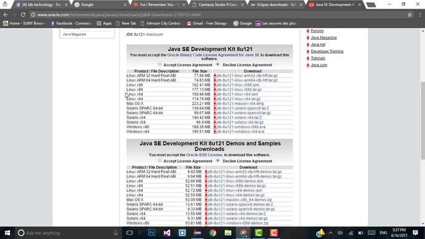Open Java Magazine in the left sidebar

74,35
